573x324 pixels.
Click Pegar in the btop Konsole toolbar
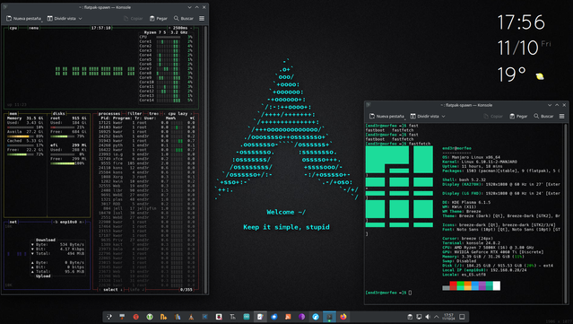[x=159, y=18]
